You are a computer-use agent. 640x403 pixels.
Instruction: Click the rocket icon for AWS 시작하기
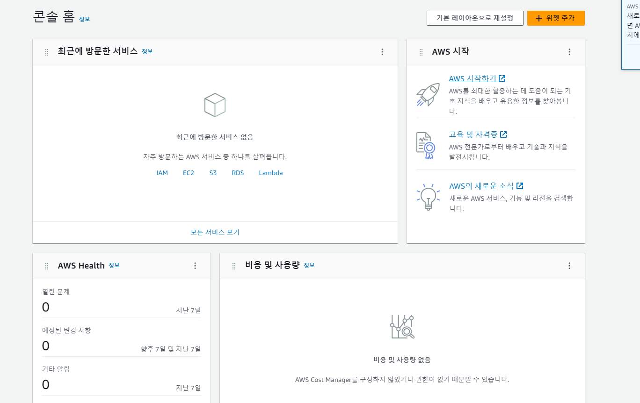coord(428,95)
